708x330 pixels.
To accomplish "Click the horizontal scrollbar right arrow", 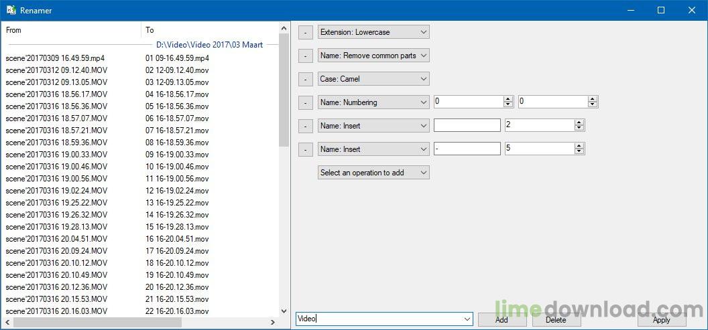I will tap(273, 323).
